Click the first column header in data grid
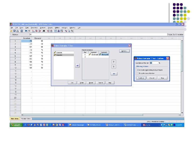 point(26,38)
